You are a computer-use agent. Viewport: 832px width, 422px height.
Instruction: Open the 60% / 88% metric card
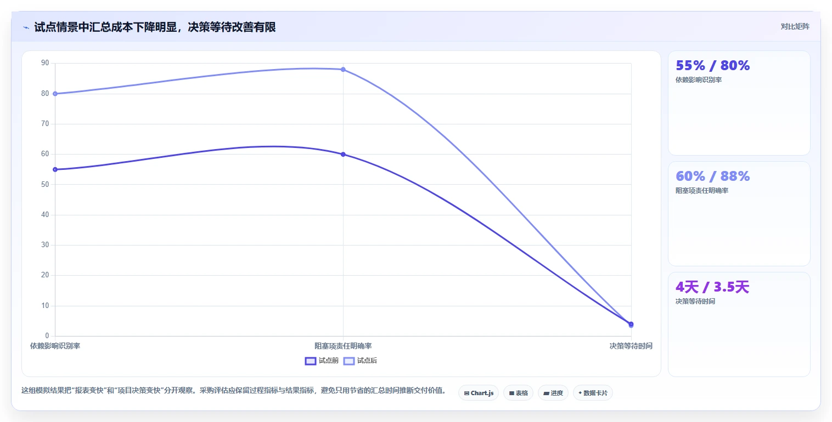tap(739, 214)
